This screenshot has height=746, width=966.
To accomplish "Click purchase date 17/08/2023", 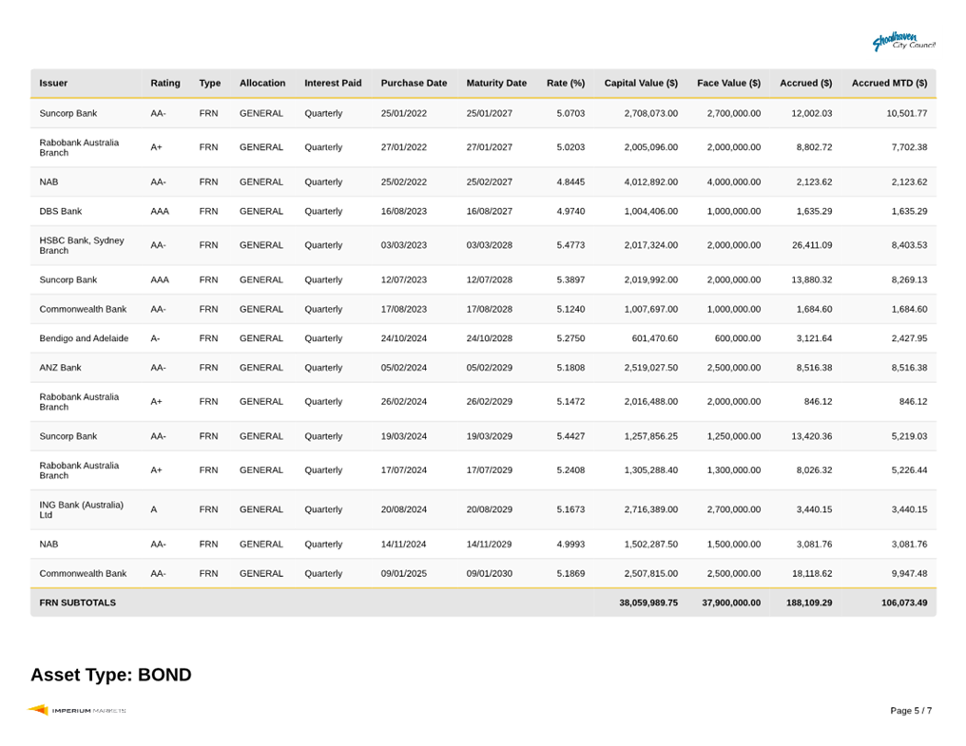I will coord(403,309).
